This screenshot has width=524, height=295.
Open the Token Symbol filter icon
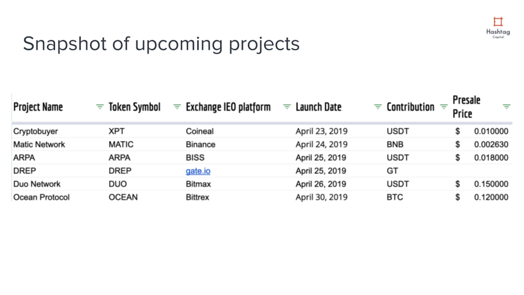pos(177,107)
